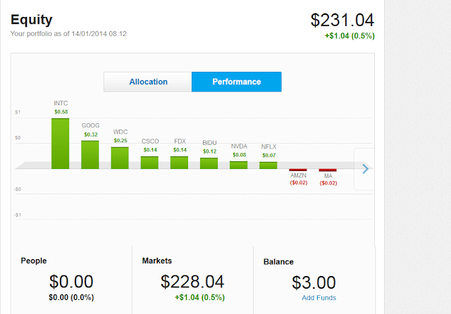Viewport: 451px width, 314px height.
Task: Click the $0.07 value under NFLX
Action: coord(269,156)
